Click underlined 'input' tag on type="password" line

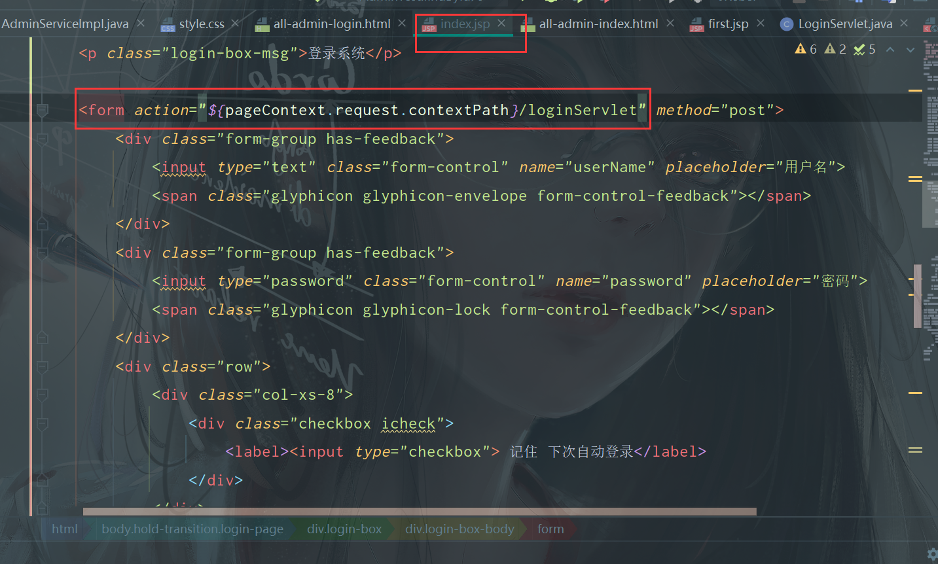[184, 281]
